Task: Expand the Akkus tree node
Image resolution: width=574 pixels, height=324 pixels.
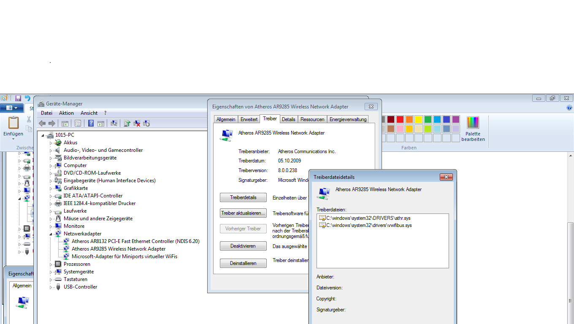Action: [51, 143]
